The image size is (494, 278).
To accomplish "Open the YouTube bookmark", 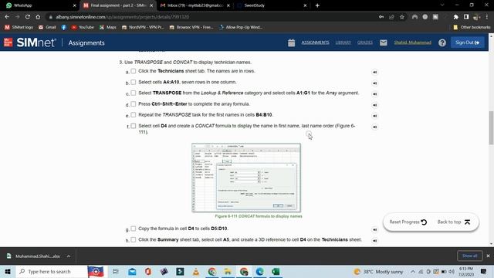I will 83,28.
